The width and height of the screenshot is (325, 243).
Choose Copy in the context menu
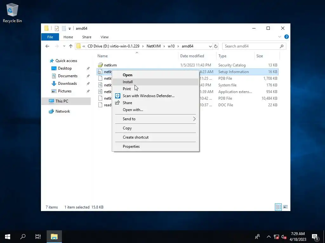[156, 128]
